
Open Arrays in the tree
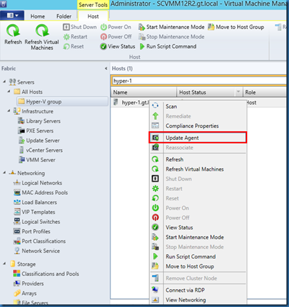(x=25, y=293)
